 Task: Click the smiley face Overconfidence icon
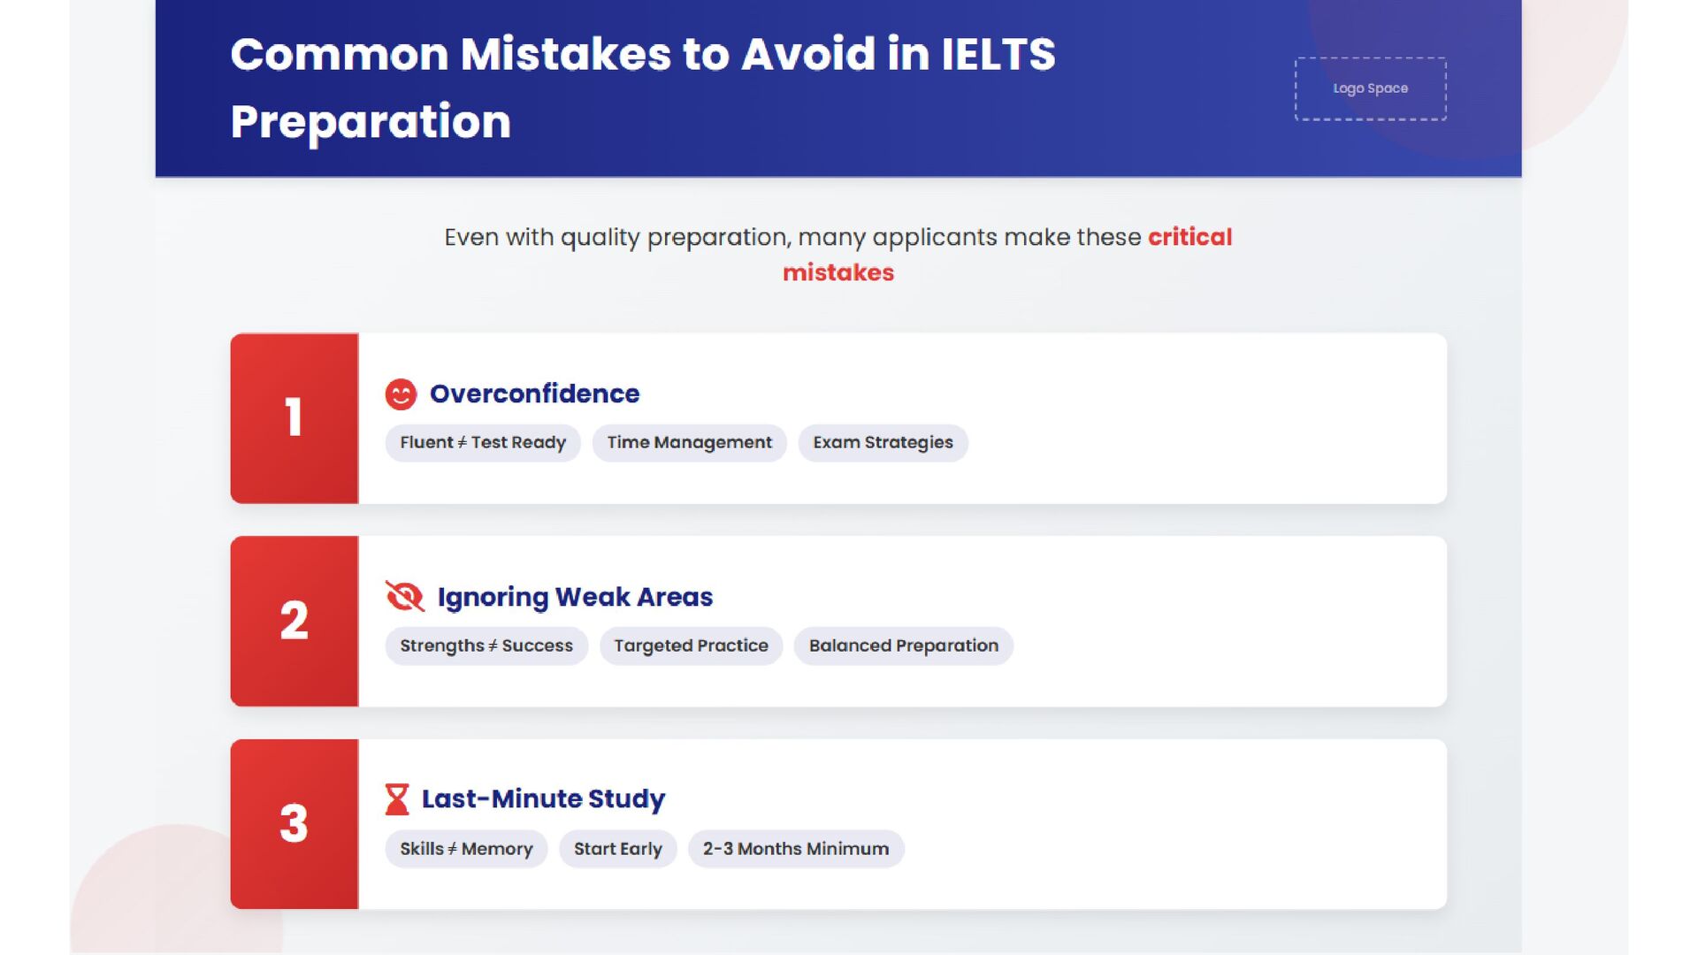click(401, 394)
